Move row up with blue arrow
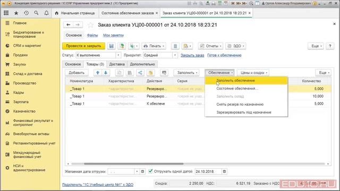 (x=98, y=73)
